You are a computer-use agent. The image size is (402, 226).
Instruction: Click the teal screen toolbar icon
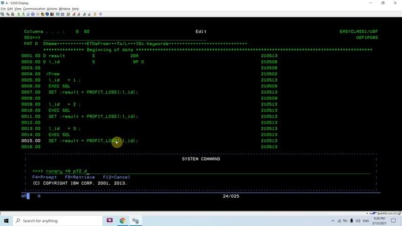(58, 14)
